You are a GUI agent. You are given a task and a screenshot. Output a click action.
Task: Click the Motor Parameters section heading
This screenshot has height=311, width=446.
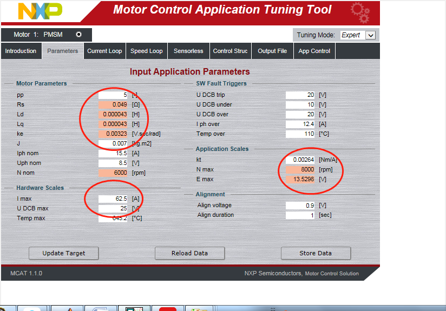[42, 83]
